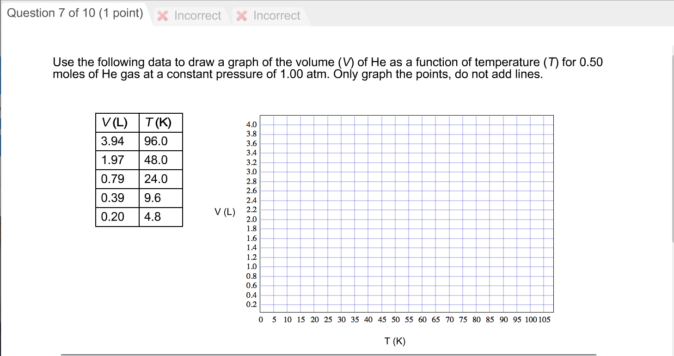Select the T (K) table header cell
674x356 pixels.
coord(160,122)
